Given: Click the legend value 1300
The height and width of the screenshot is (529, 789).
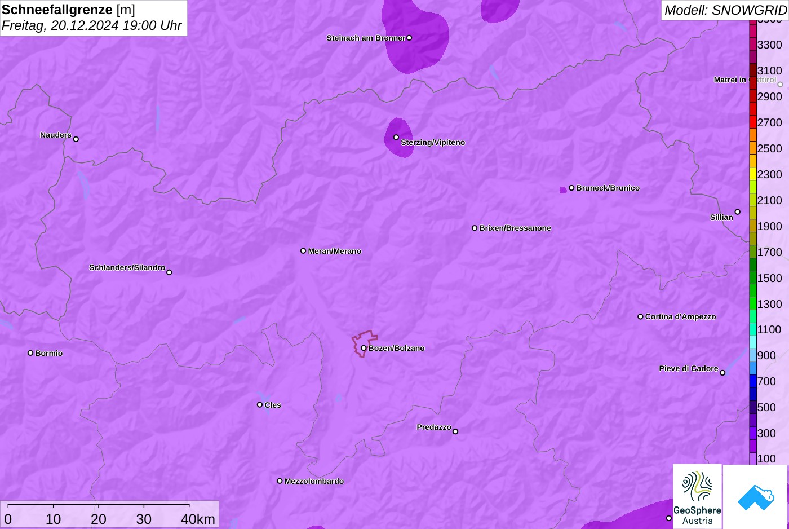Looking at the screenshot, I should pos(770,304).
